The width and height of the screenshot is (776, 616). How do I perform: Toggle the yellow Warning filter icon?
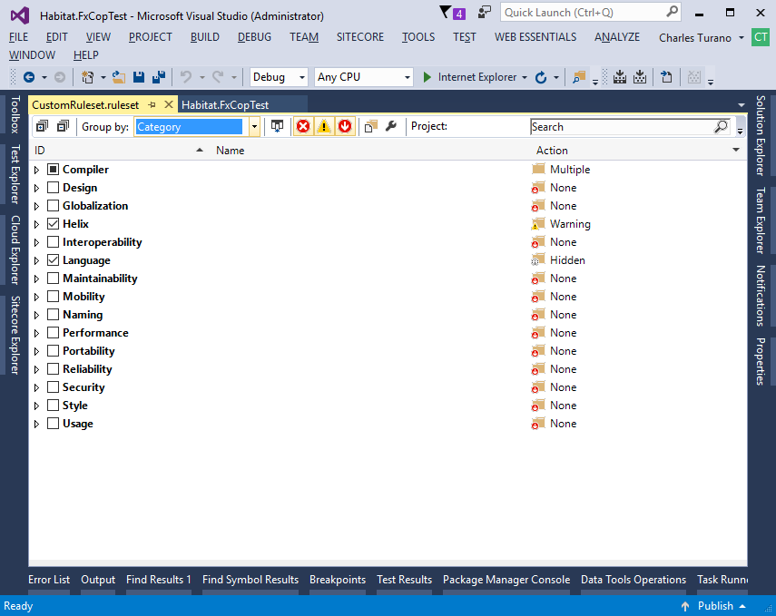(x=324, y=127)
